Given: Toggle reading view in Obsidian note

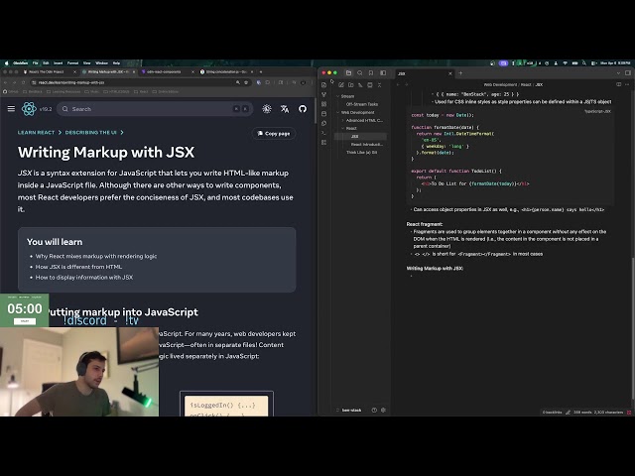Looking at the screenshot, I should 618,84.
